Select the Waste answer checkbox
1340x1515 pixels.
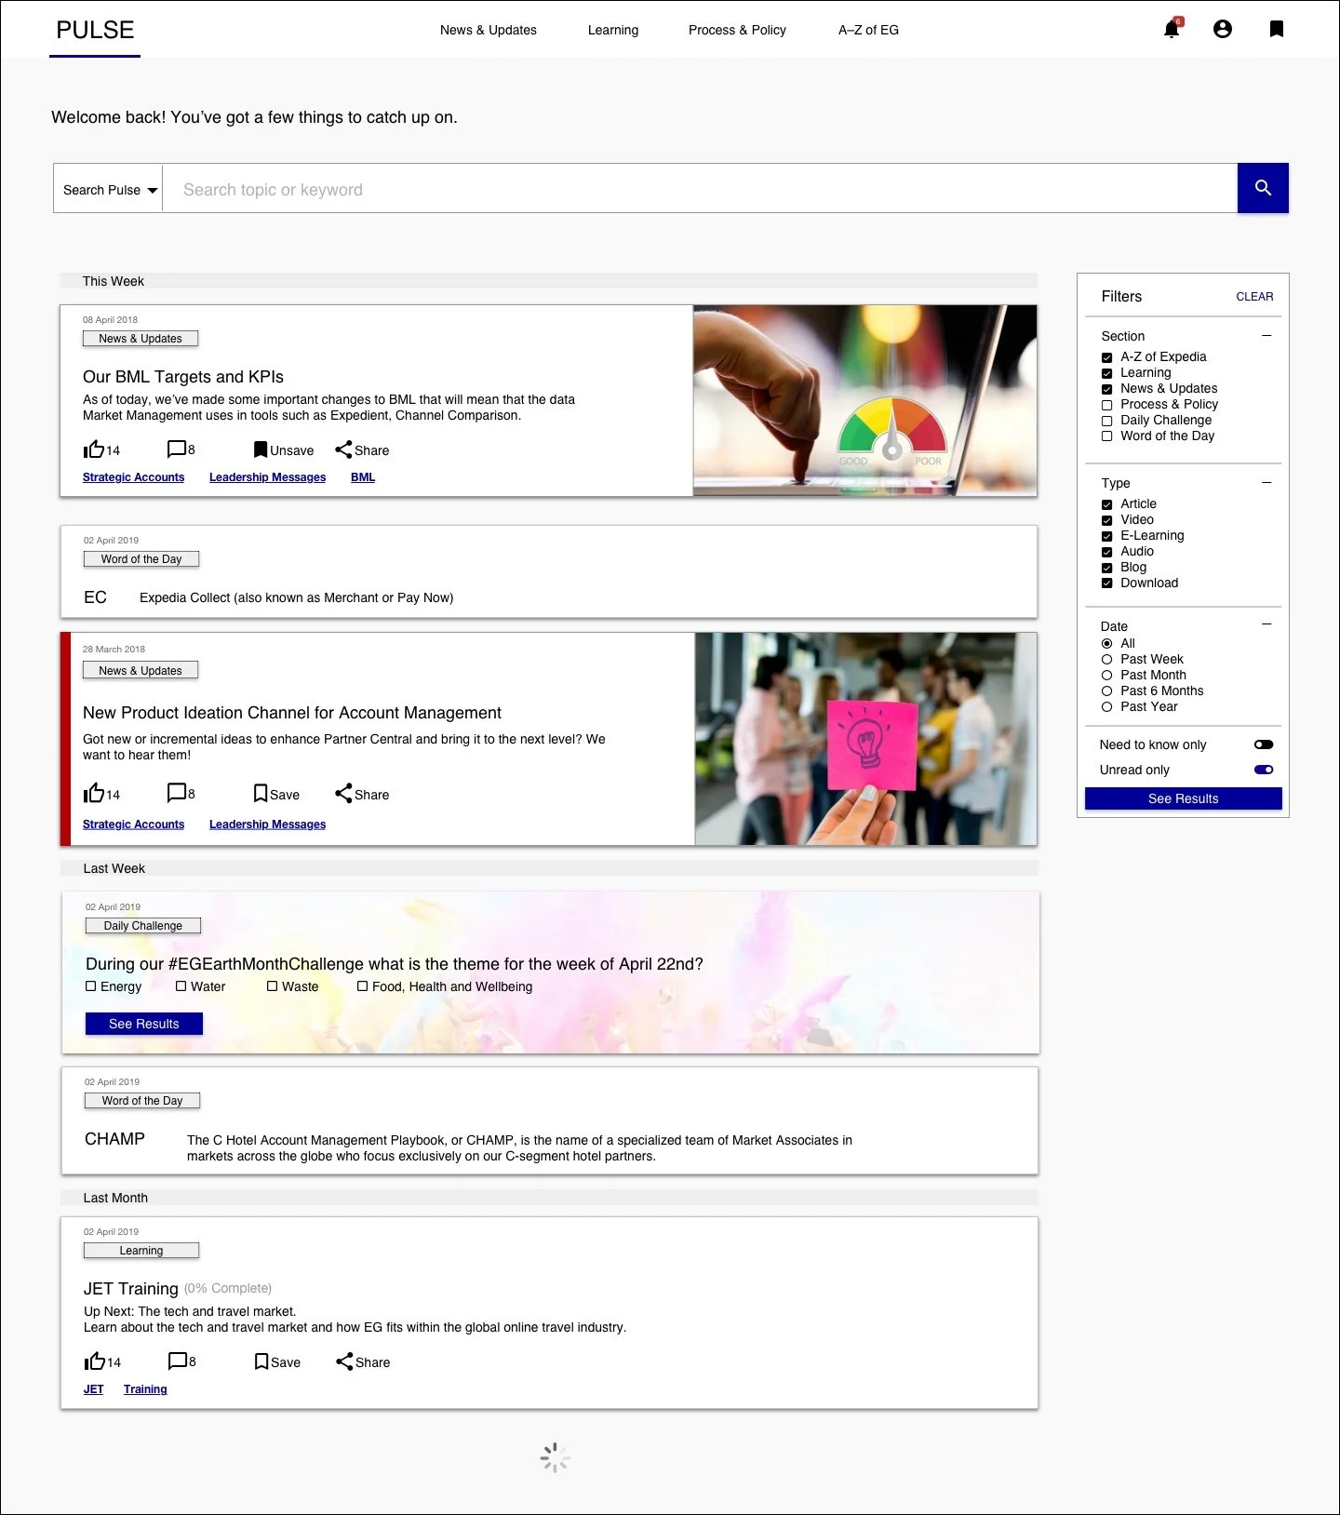pos(273,986)
